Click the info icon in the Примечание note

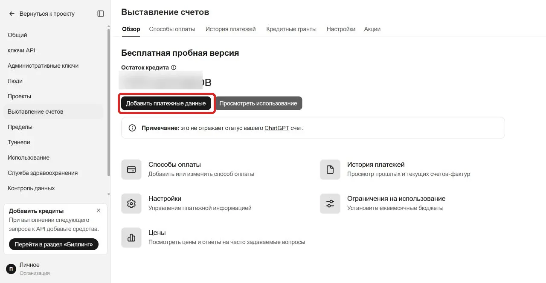click(x=133, y=128)
